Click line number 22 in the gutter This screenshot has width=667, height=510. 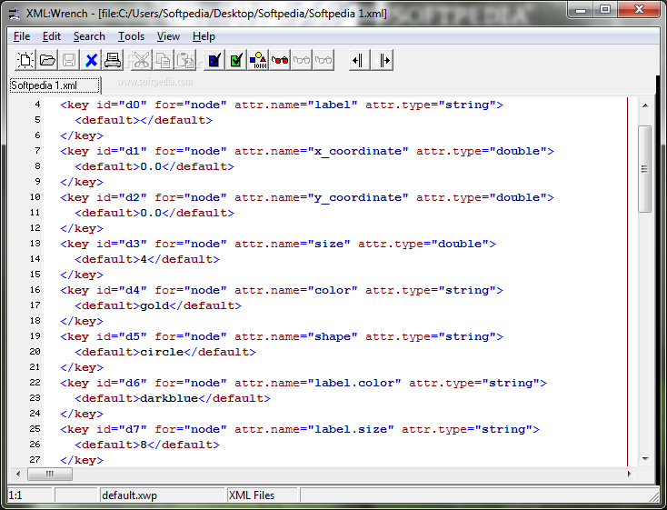click(x=35, y=383)
